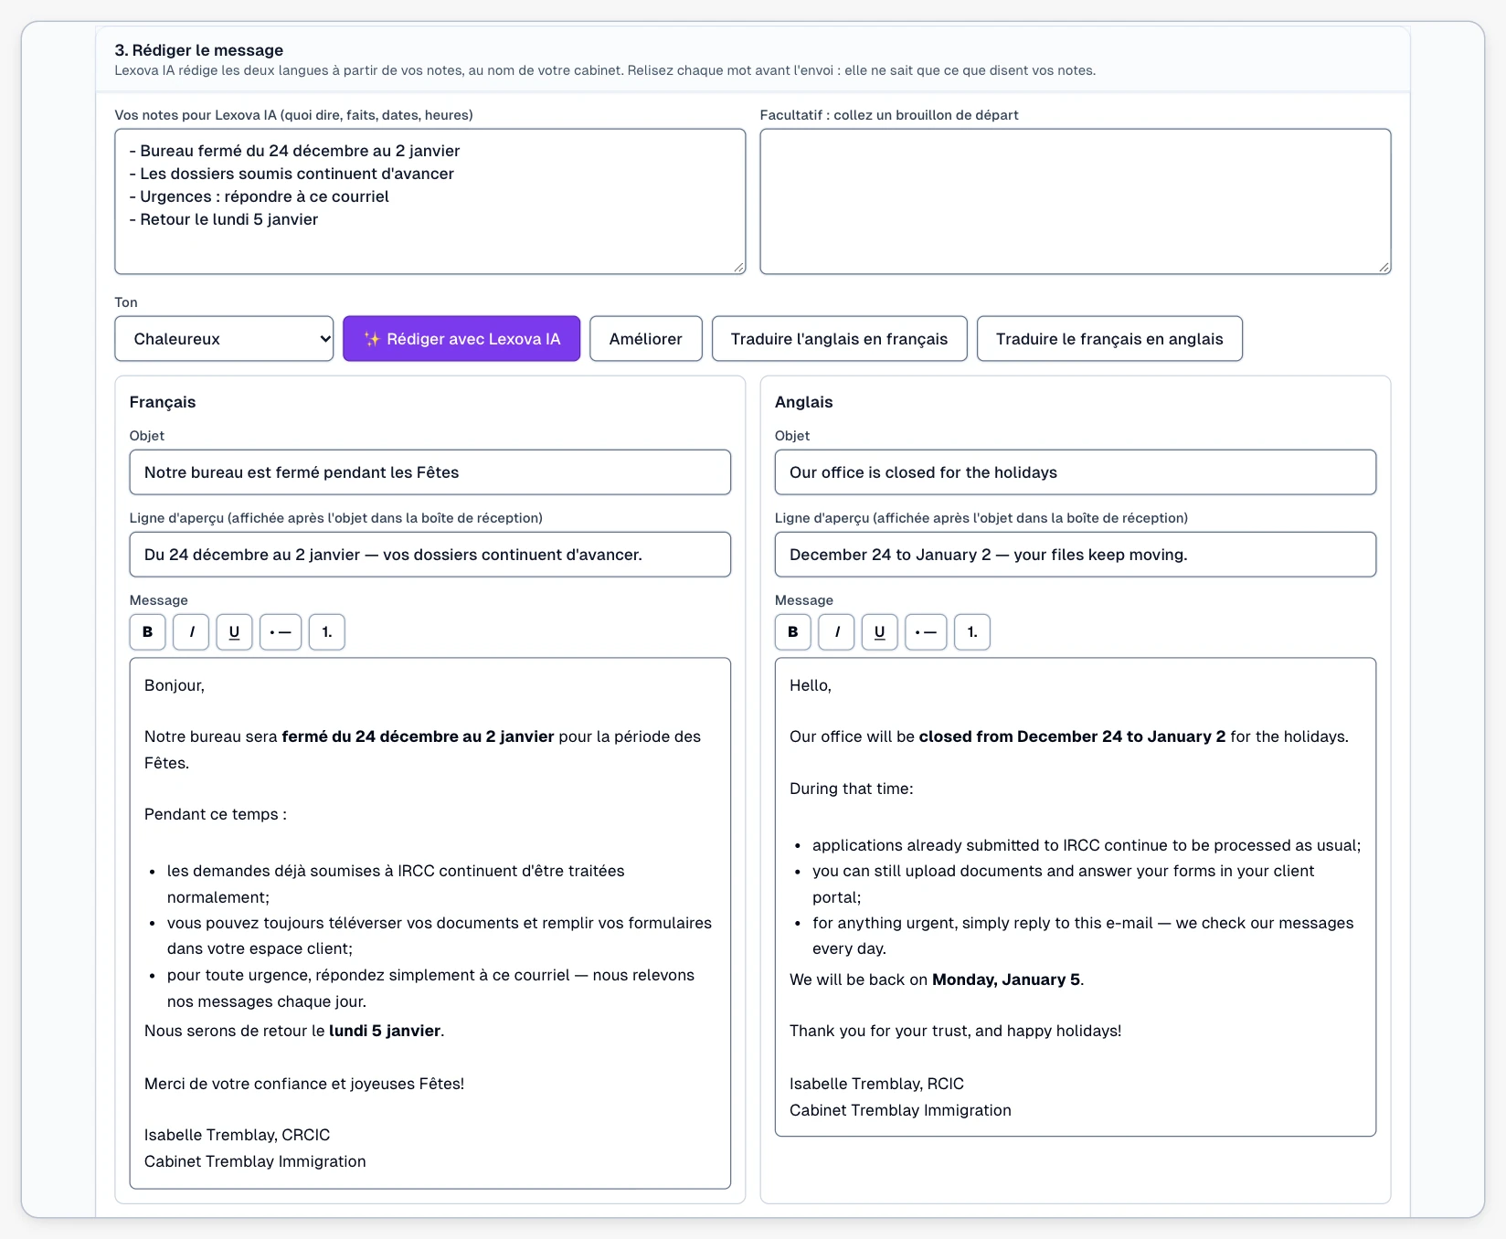The width and height of the screenshot is (1506, 1239).
Task: Toggle bold in the French message toolbar
Action: (x=147, y=631)
